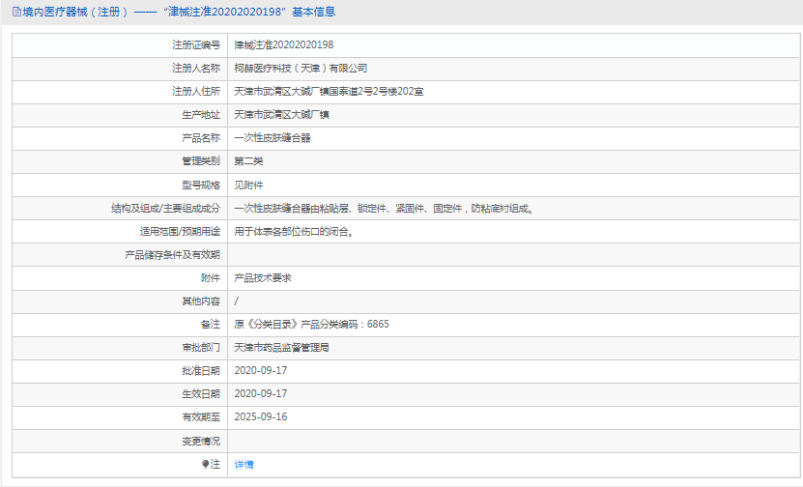Select the 生效日期 value 2020-09-17

261,394
